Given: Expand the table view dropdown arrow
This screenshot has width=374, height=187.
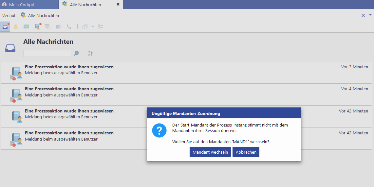Looking at the screenshot, I should 93,27.
